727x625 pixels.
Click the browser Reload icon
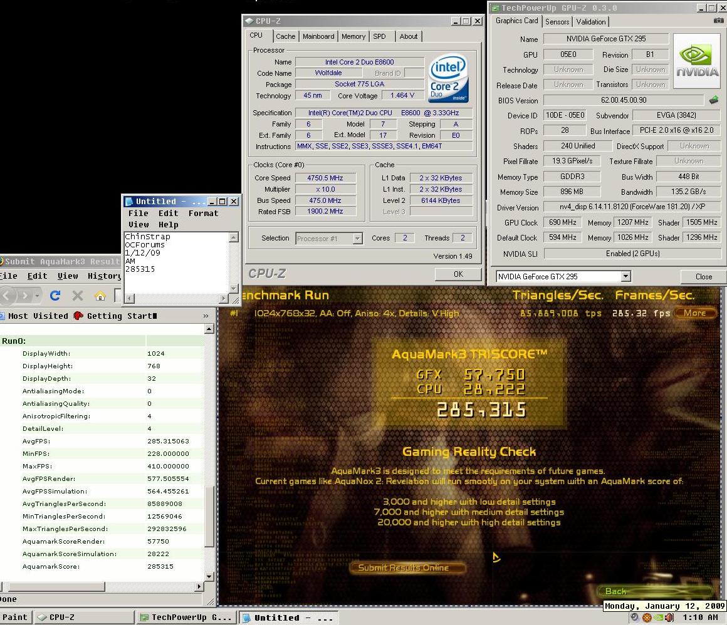(x=55, y=295)
